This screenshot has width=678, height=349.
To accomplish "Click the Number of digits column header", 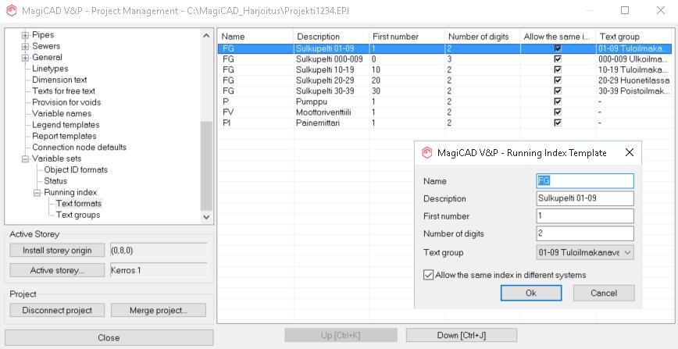I will (x=482, y=37).
